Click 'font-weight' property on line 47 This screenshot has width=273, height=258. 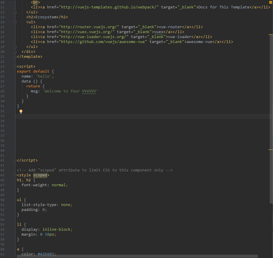pos(34,185)
